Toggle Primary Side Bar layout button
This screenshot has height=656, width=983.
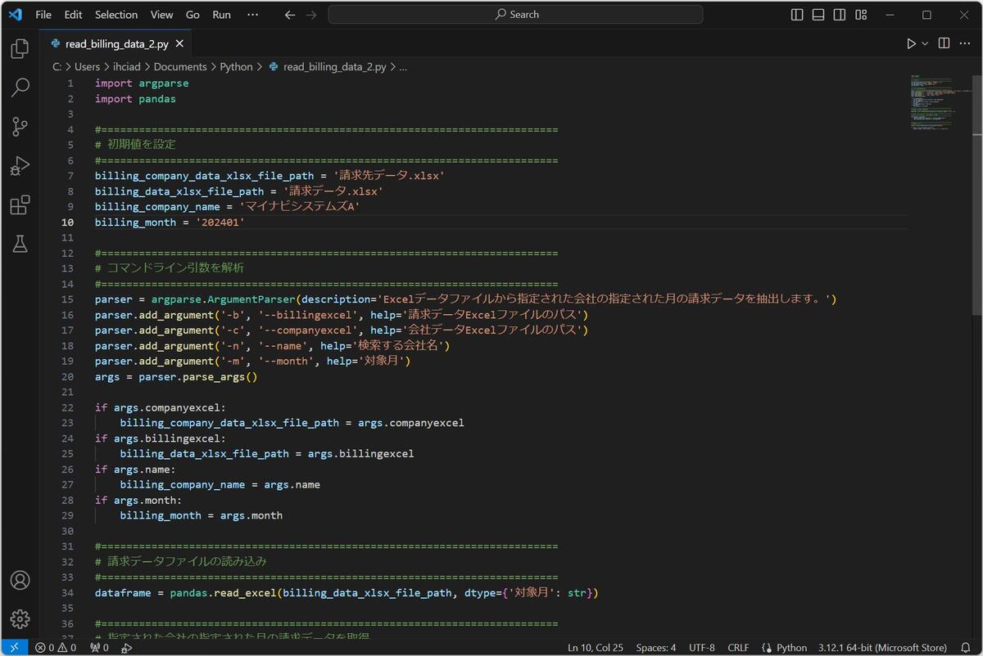coord(798,15)
